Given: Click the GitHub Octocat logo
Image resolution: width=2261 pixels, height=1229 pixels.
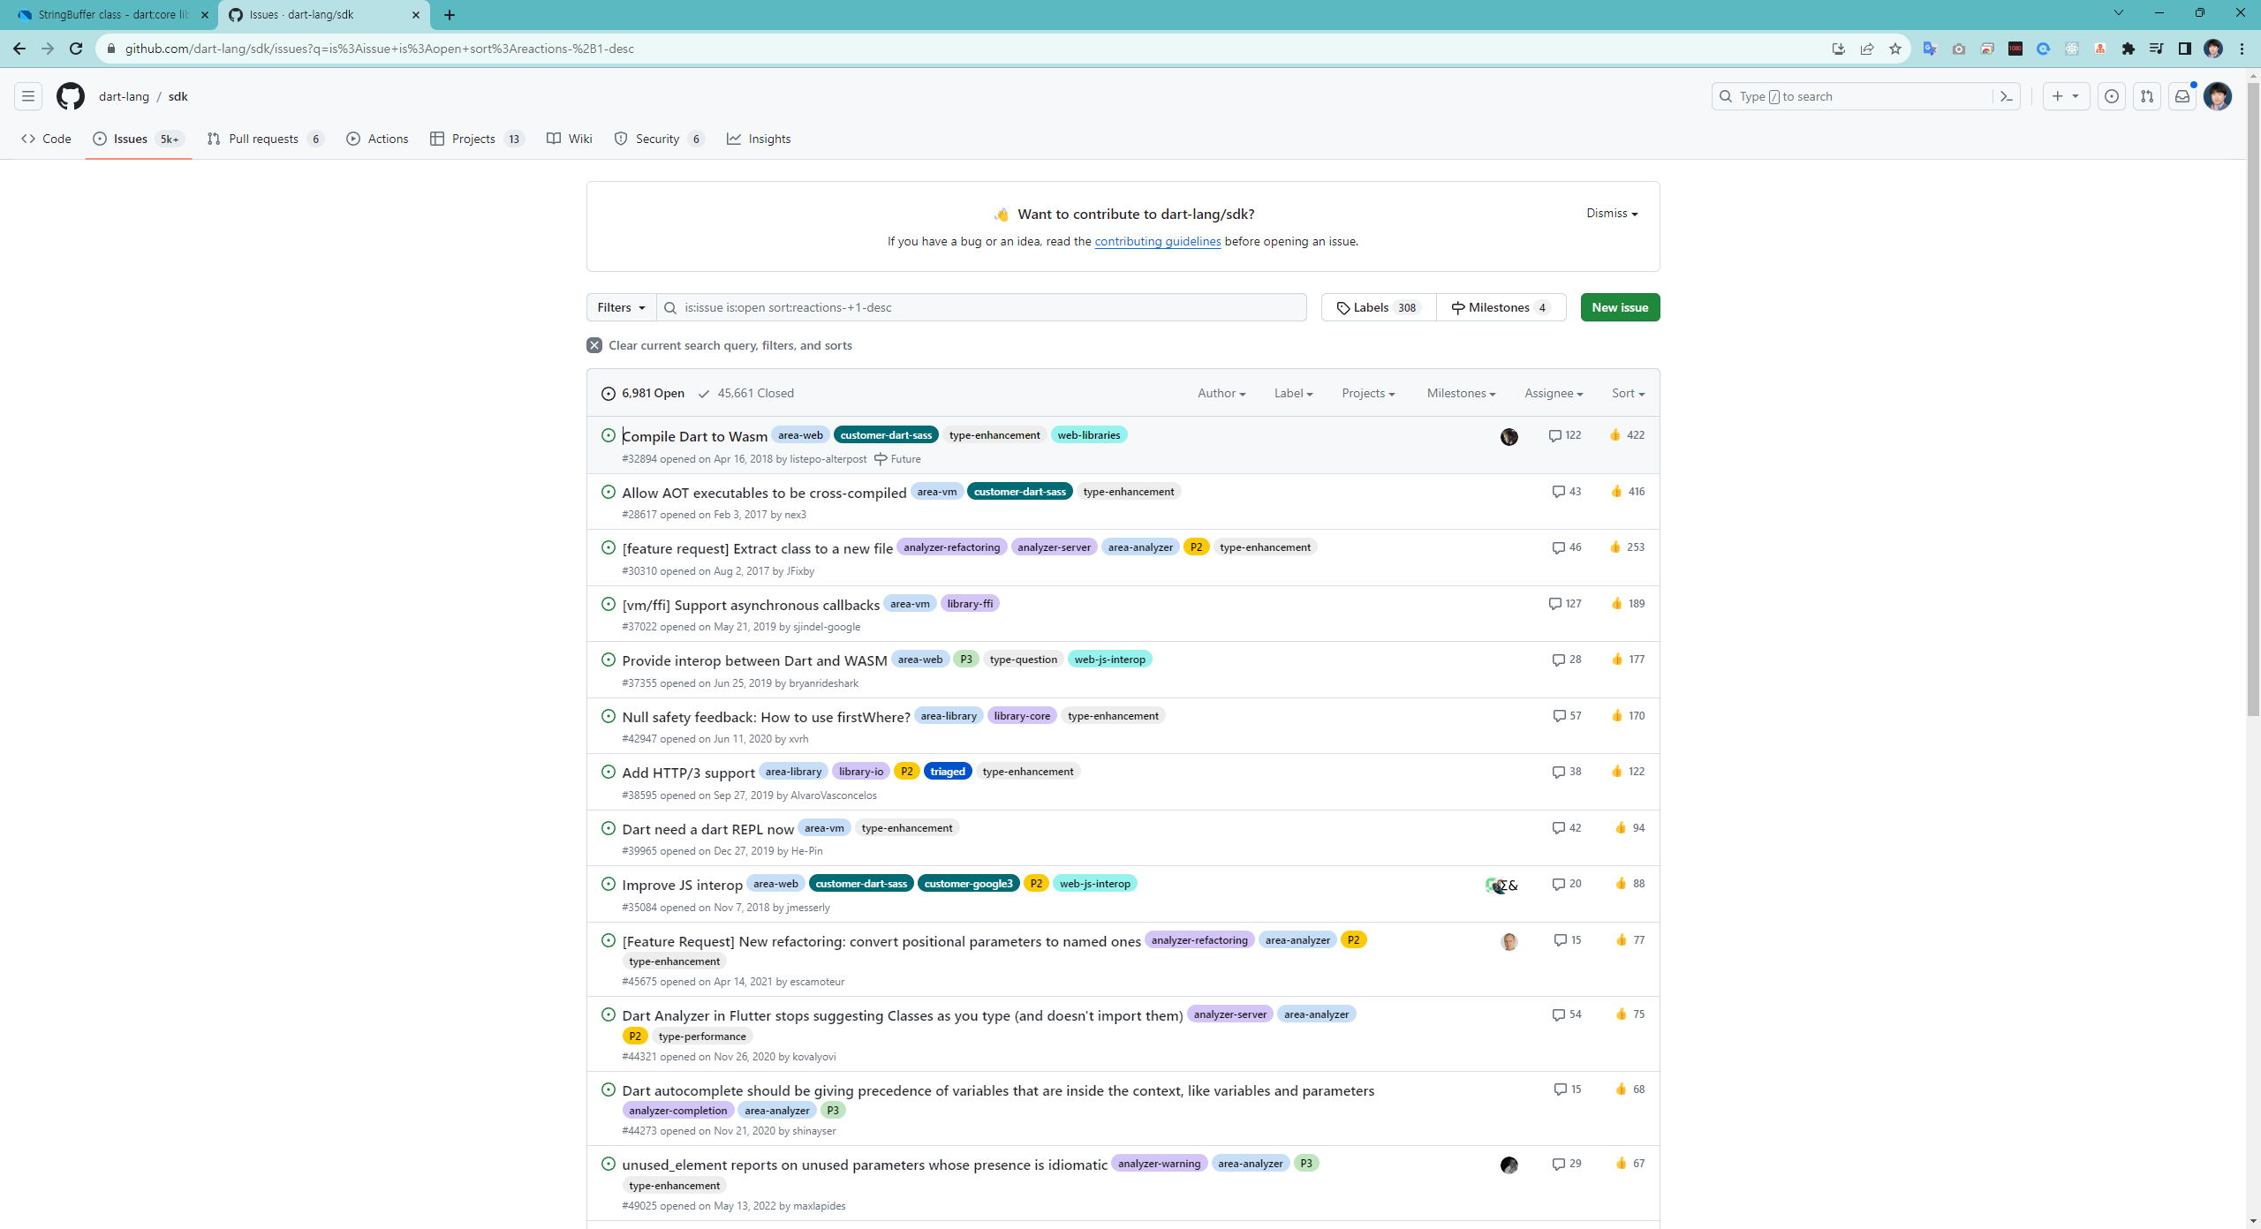Looking at the screenshot, I should pyautogui.click(x=71, y=96).
